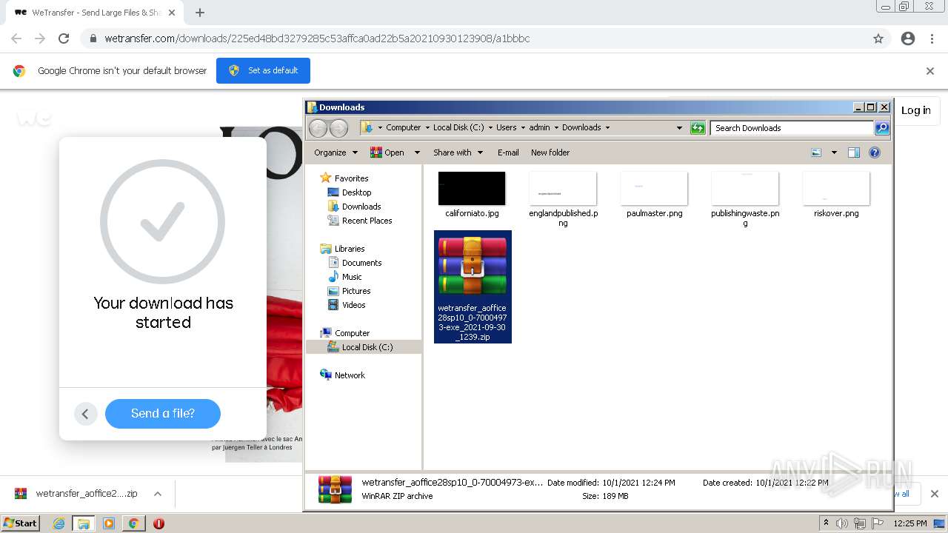
Task: Select paulmaster.png file
Action: 654,195
